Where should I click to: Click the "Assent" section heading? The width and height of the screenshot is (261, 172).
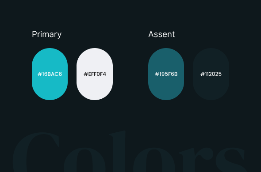[x=161, y=34]
